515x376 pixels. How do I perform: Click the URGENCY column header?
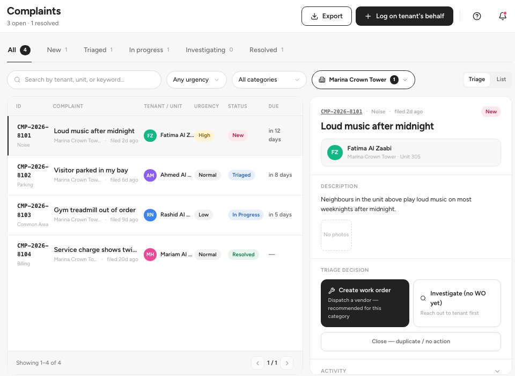click(206, 106)
